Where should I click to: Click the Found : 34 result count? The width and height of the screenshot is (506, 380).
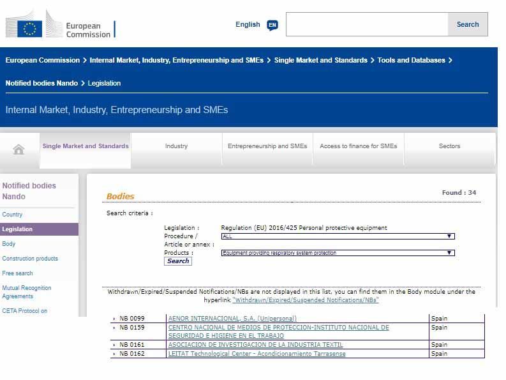coord(459,193)
